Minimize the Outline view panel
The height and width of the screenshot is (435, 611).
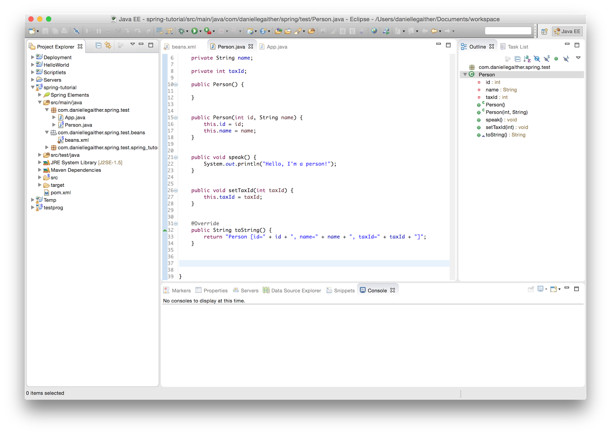coord(567,45)
